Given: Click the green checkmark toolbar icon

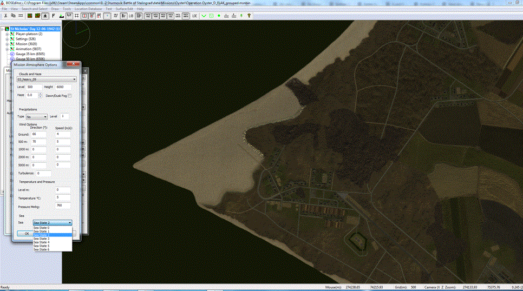Looking at the screenshot, I should [204, 16].
